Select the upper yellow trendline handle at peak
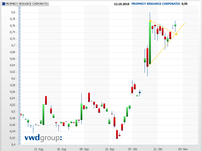Viewport: 202px width, 151px height. [150, 21]
